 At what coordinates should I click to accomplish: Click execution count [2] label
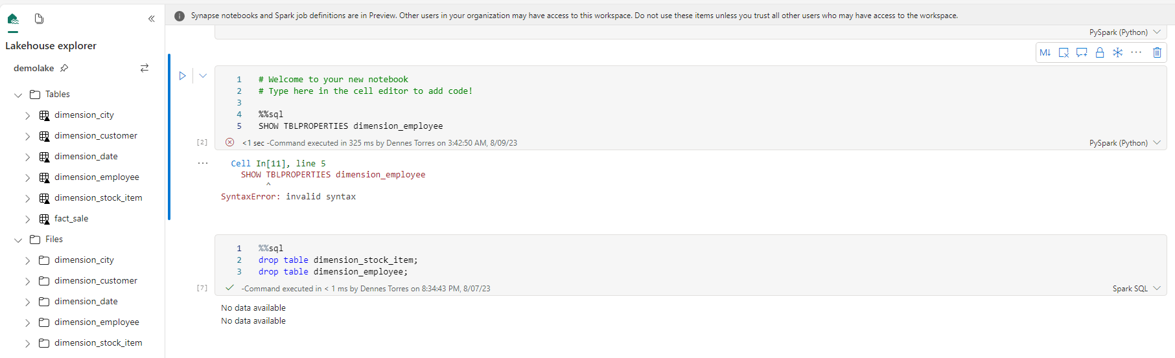202,142
